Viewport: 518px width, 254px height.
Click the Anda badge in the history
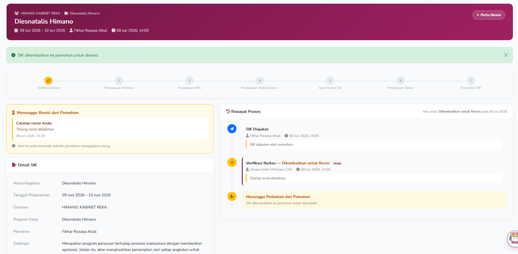pos(337,163)
